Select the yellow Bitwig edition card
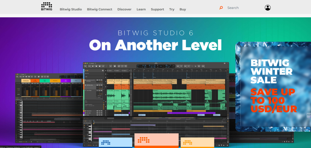 click(x=197, y=143)
